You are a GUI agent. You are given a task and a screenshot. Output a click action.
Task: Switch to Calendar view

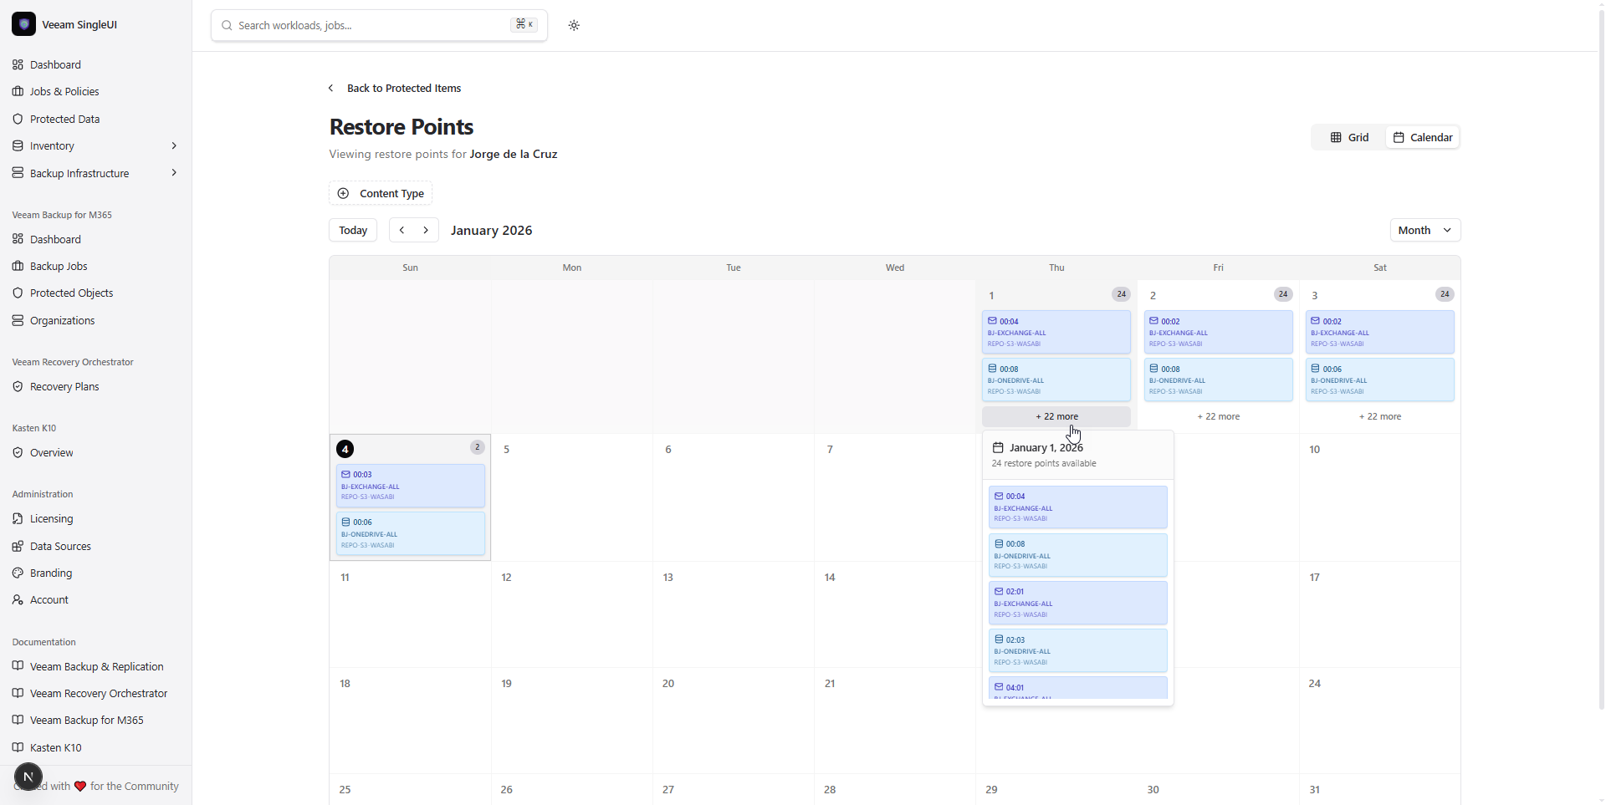click(1423, 137)
